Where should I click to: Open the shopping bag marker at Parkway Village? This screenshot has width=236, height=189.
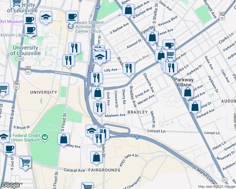coord(187,92)
